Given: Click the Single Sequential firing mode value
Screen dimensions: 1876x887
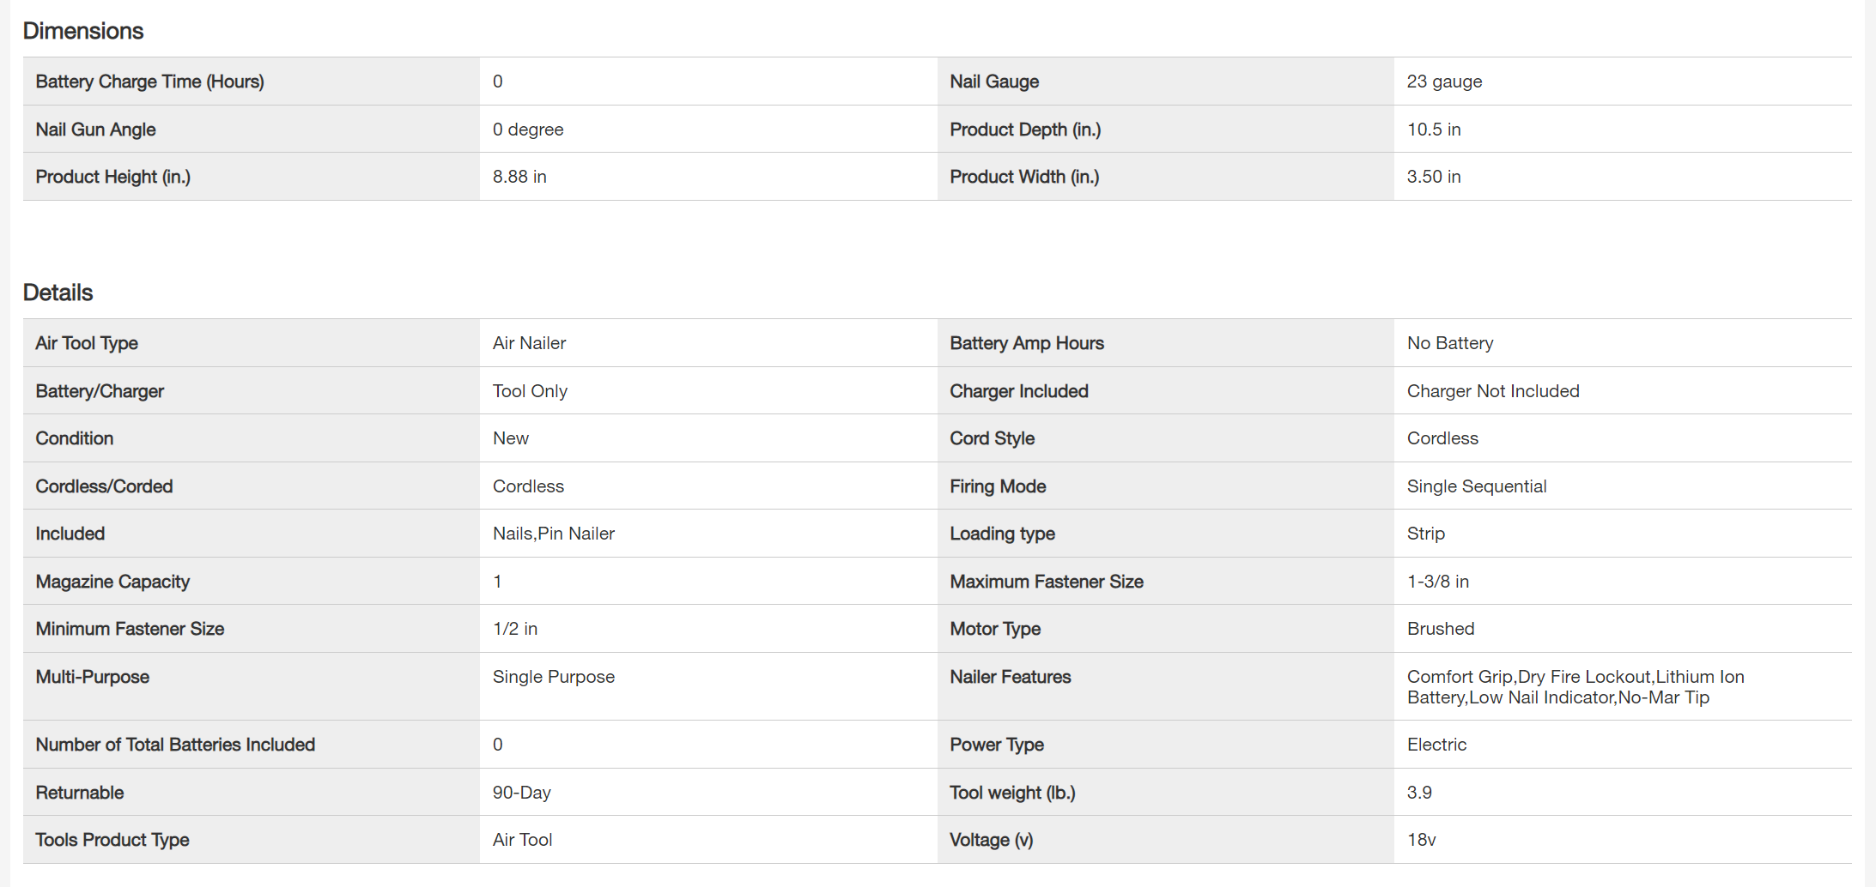Looking at the screenshot, I should pyautogui.click(x=1477, y=486).
